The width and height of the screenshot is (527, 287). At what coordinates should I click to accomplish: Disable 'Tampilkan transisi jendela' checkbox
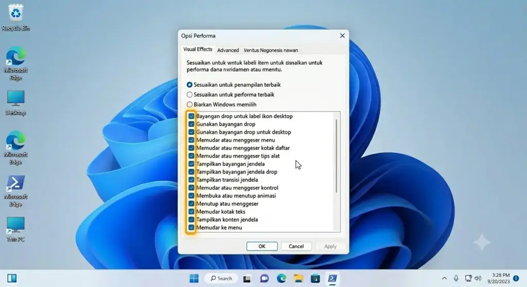(191, 180)
